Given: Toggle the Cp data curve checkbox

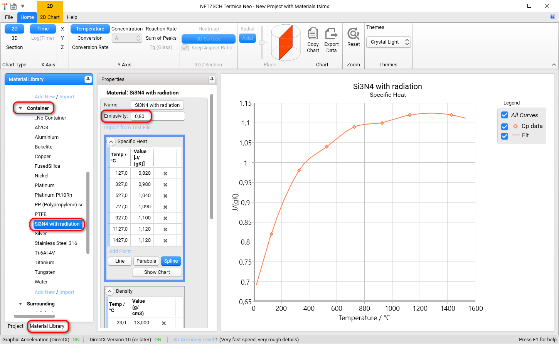Looking at the screenshot, I should [x=505, y=126].
